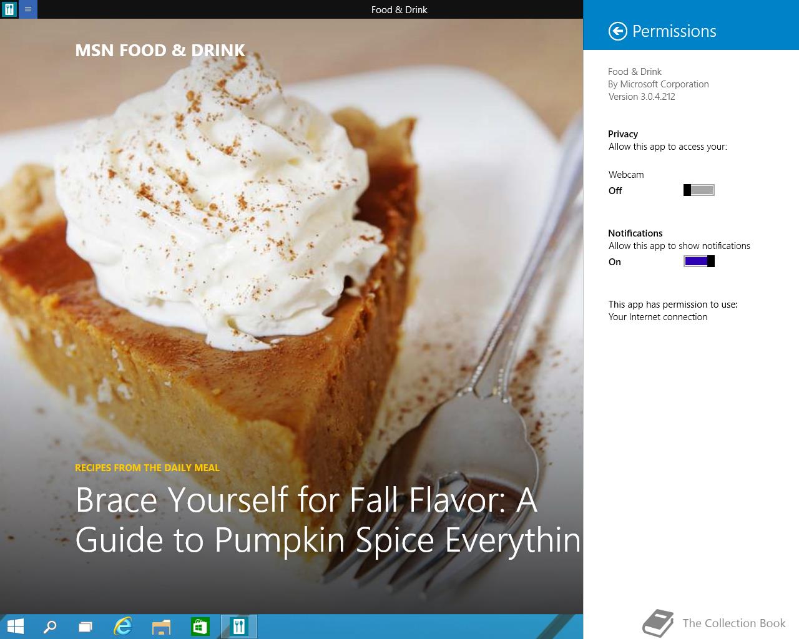Click the Recipes from The Daily Meal label
This screenshot has height=639, width=799.
coord(147,467)
